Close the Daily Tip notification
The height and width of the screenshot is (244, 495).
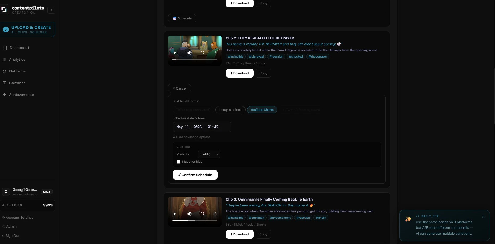483,217
